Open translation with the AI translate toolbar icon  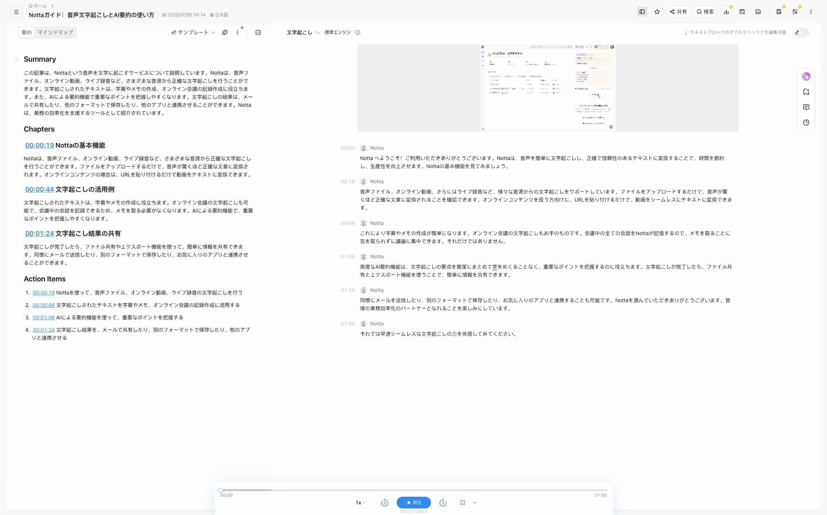point(795,12)
